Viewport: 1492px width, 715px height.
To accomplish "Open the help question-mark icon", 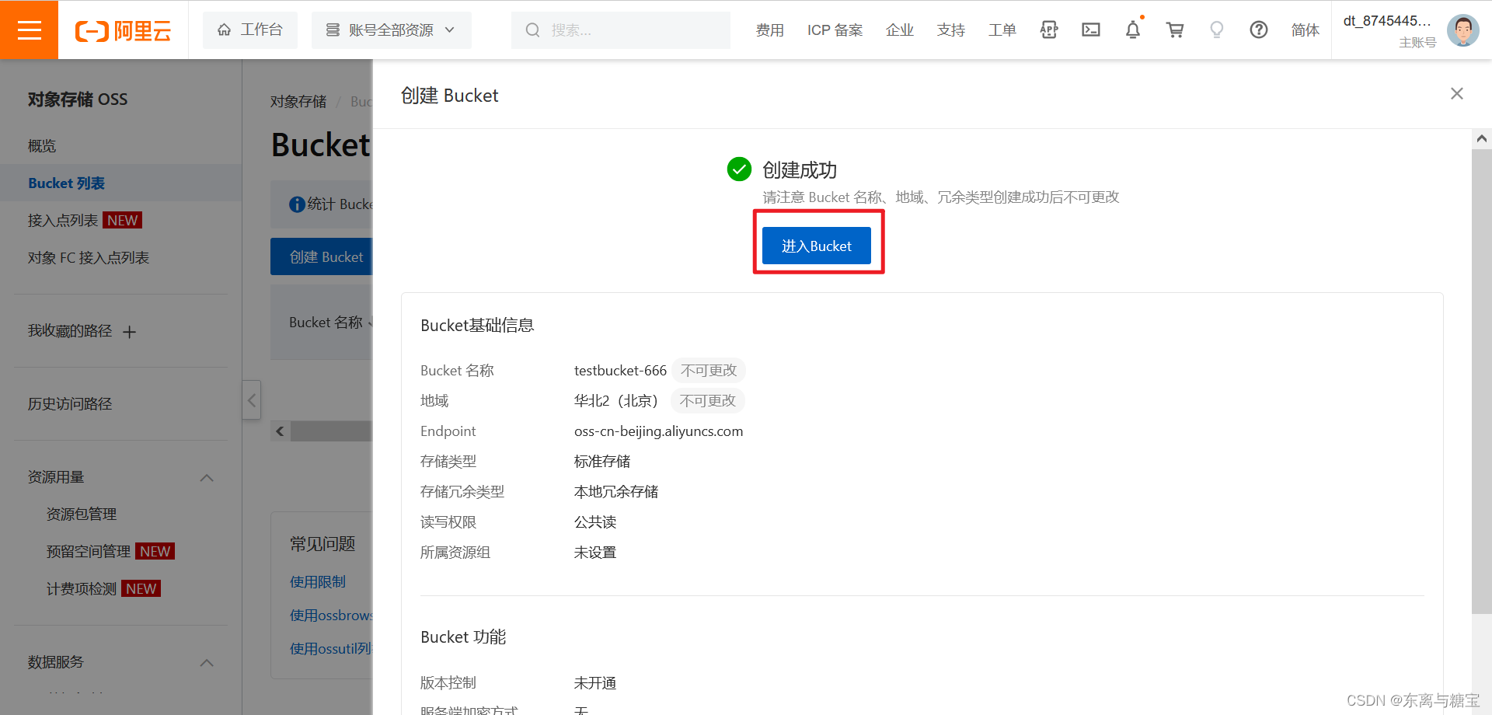I will tap(1259, 30).
